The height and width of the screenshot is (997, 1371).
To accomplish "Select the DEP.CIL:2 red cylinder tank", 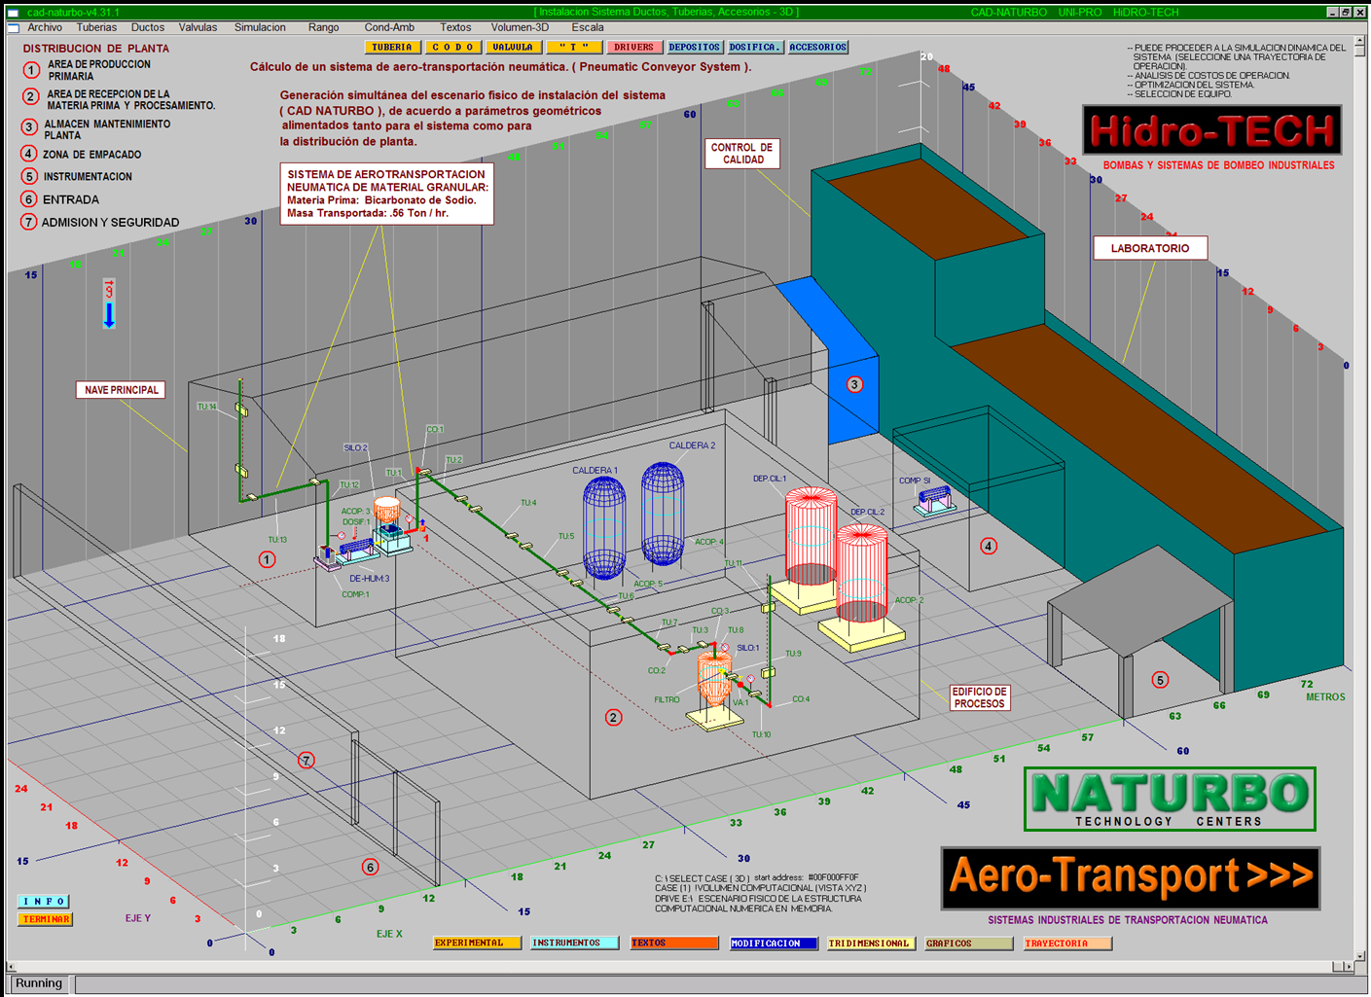I will pyautogui.click(x=861, y=574).
